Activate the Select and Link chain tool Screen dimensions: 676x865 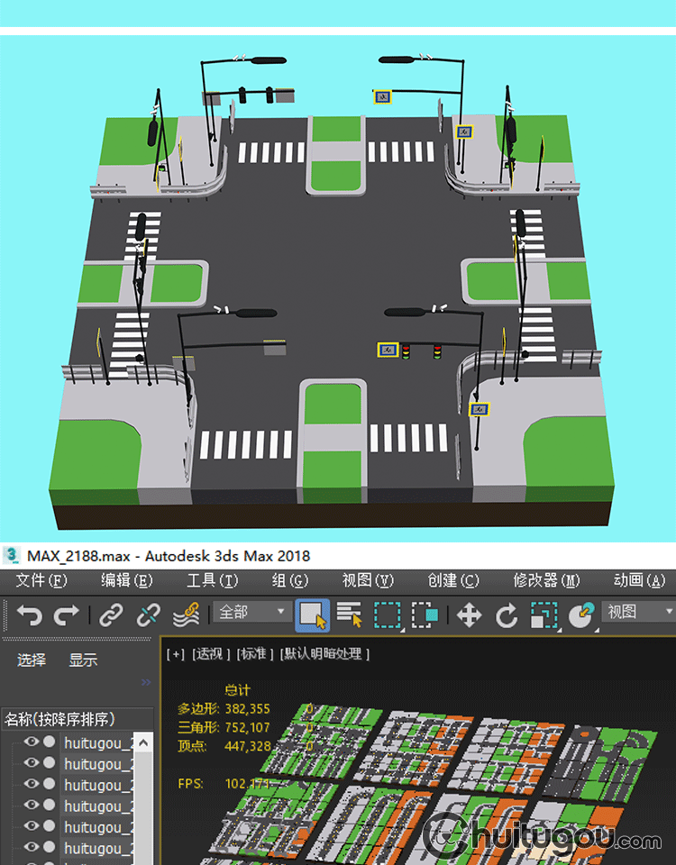[111, 615]
